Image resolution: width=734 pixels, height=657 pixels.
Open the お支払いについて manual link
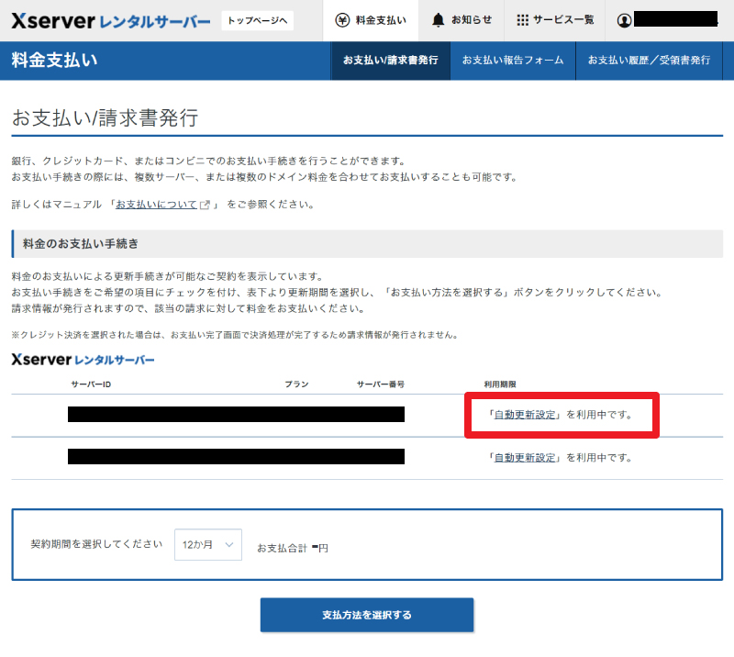point(156,205)
